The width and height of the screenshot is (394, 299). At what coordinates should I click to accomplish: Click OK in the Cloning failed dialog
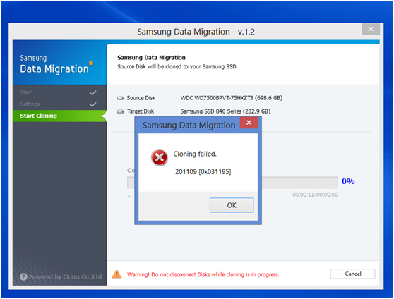[x=232, y=205]
